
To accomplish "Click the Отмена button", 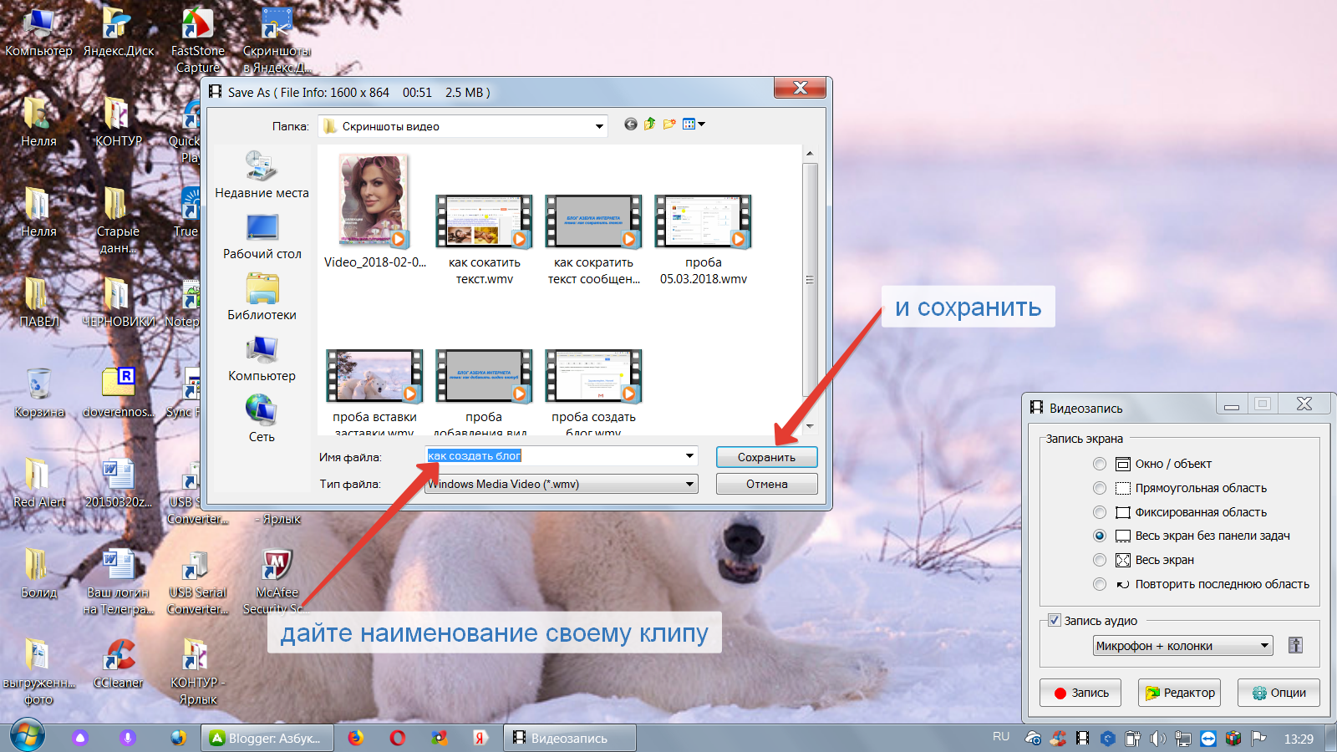I will (766, 484).
